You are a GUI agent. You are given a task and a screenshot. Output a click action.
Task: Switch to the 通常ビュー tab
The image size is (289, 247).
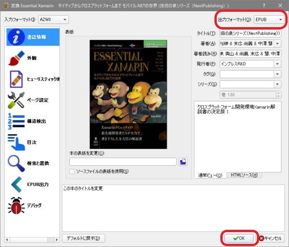tap(210, 175)
